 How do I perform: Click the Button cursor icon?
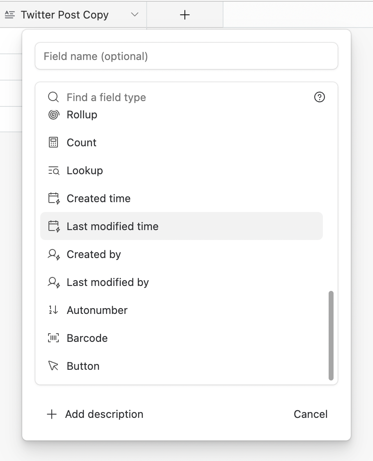[x=53, y=366]
